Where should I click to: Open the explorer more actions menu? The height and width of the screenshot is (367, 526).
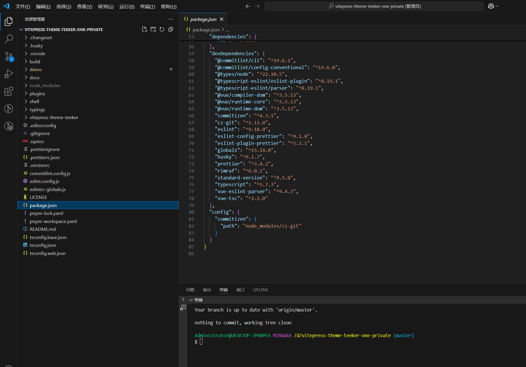[x=171, y=19]
